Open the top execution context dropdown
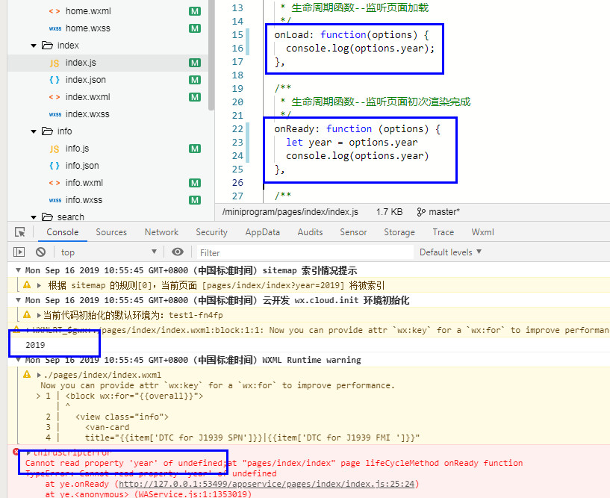The image size is (610, 498). (108, 252)
